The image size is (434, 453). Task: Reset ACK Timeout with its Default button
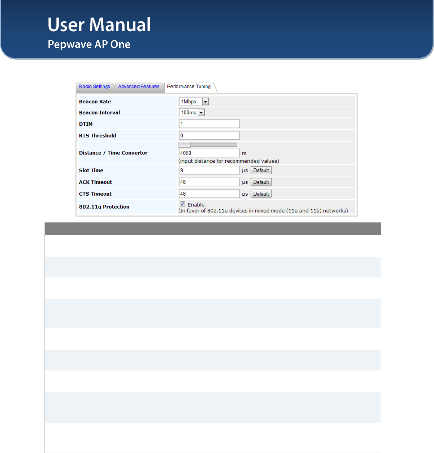[x=261, y=182]
